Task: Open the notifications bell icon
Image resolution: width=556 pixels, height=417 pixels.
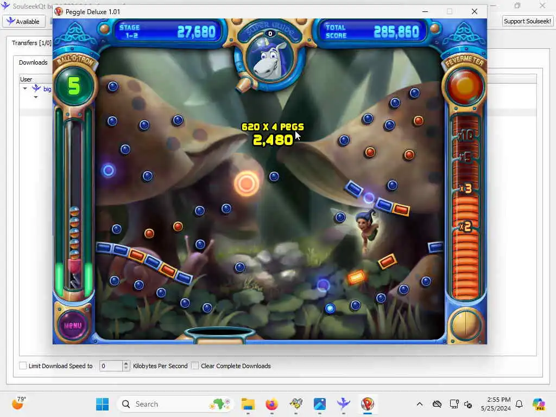Action: tap(519, 404)
